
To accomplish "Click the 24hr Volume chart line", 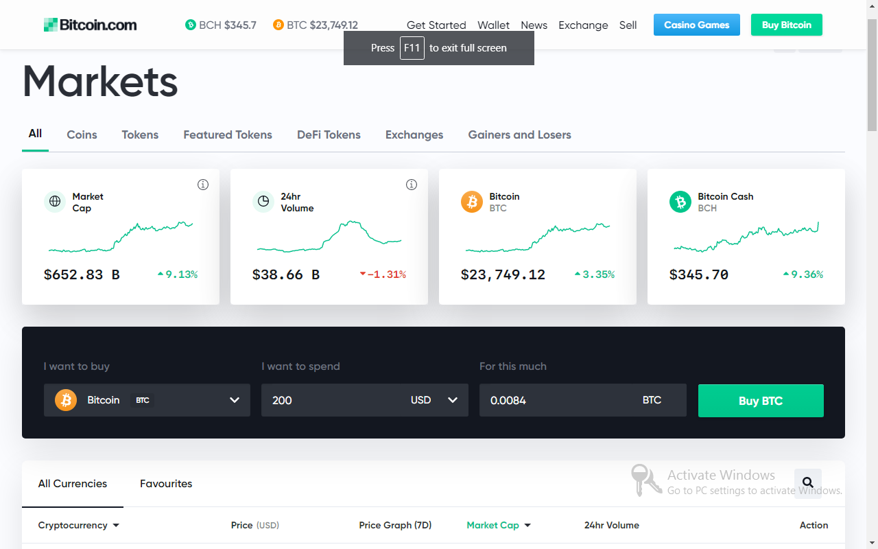I will (x=329, y=237).
